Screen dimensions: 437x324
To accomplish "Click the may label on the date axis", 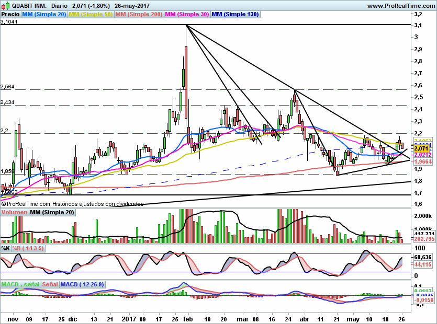I will coord(353,319).
